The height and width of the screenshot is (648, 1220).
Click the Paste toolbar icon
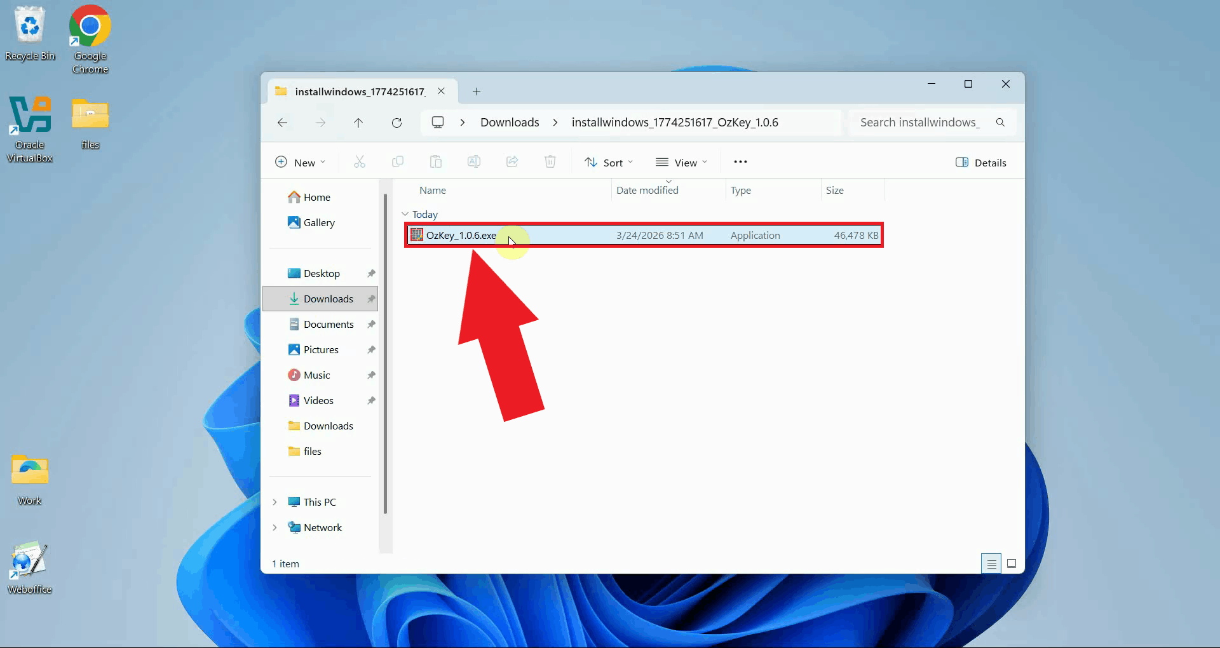click(x=436, y=162)
